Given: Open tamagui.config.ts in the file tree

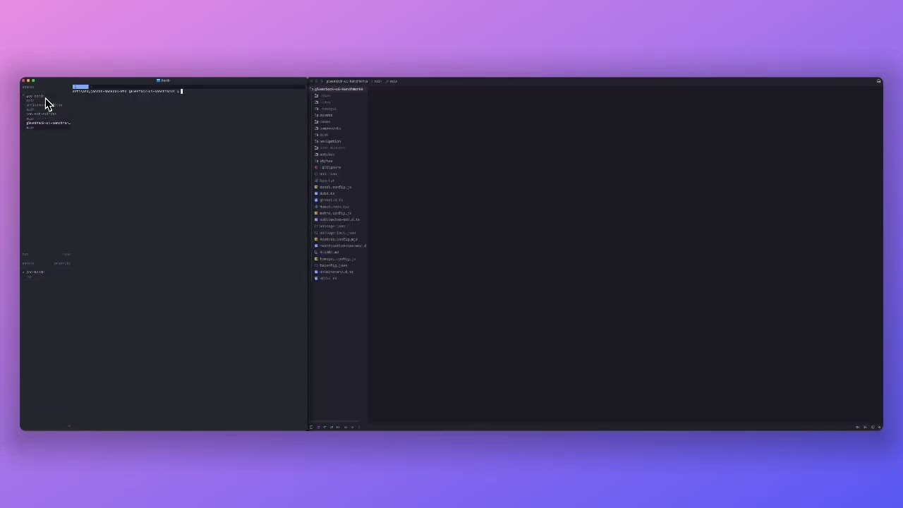Looking at the screenshot, I should pyautogui.click(x=337, y=259).
